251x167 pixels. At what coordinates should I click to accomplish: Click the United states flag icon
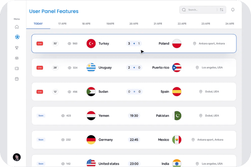(91, 163)
